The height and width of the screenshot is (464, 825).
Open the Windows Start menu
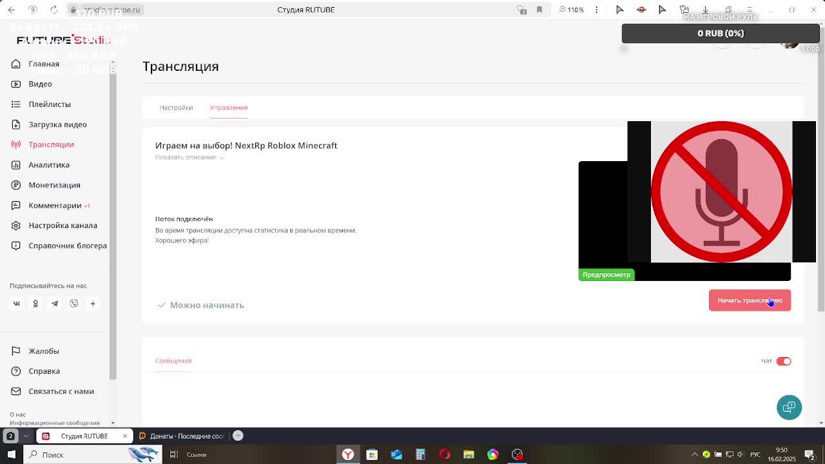coord(11,454)
